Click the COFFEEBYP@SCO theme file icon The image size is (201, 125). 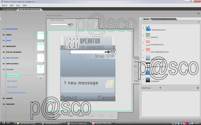(148, 28)
